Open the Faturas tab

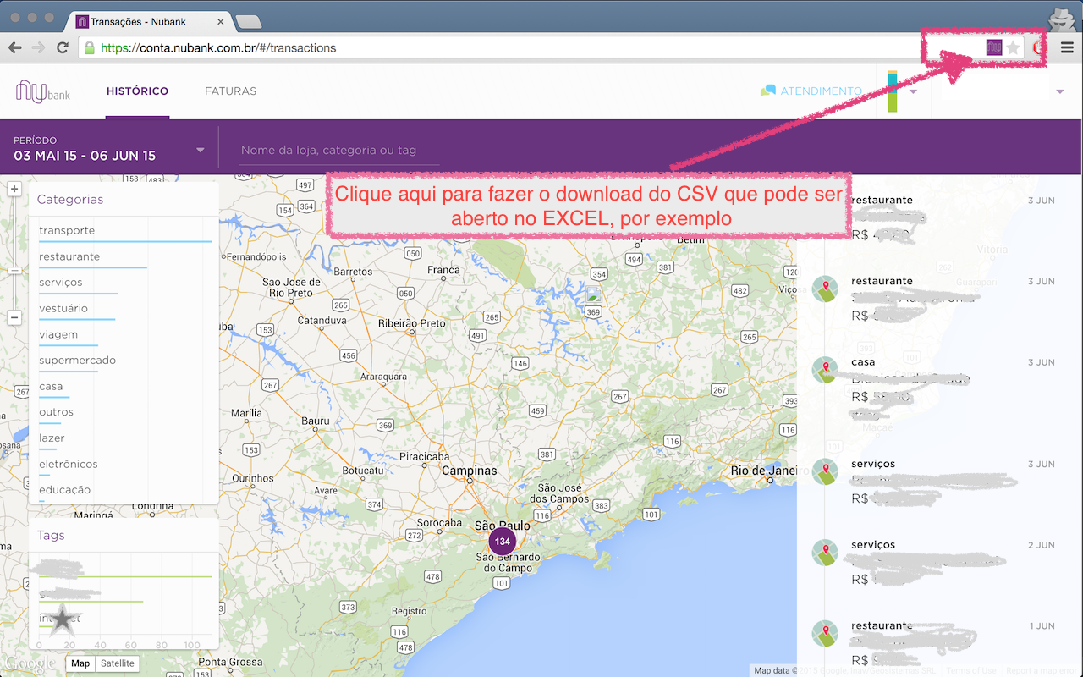pos(230,91)
